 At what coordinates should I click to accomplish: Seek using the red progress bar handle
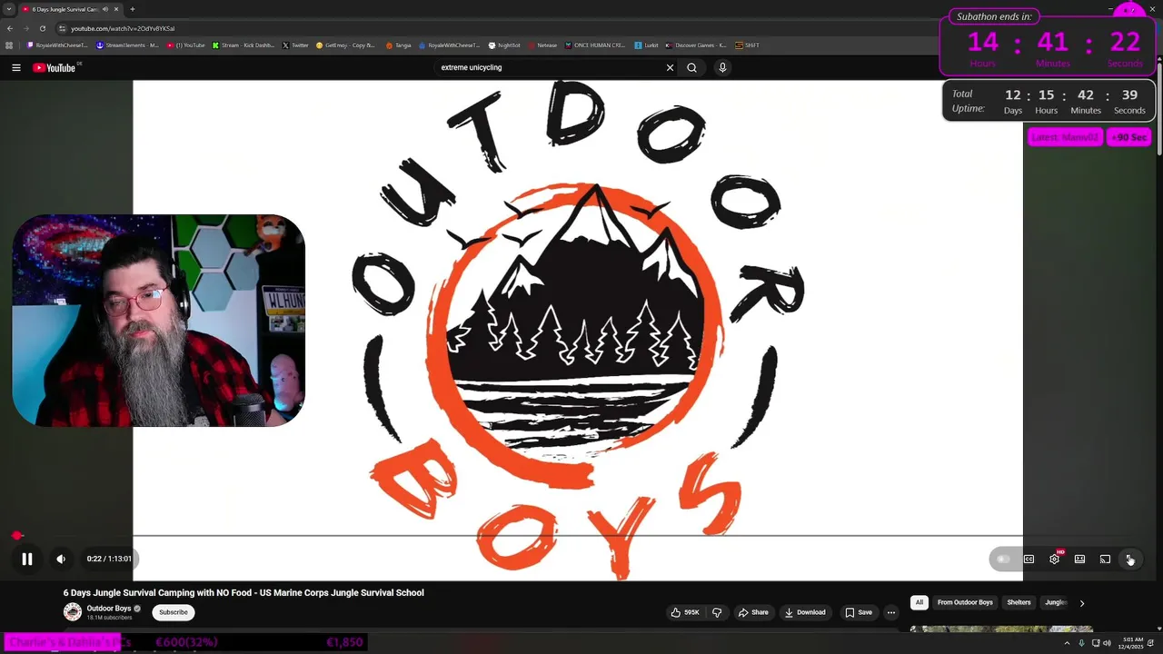[x=17, y=536]
